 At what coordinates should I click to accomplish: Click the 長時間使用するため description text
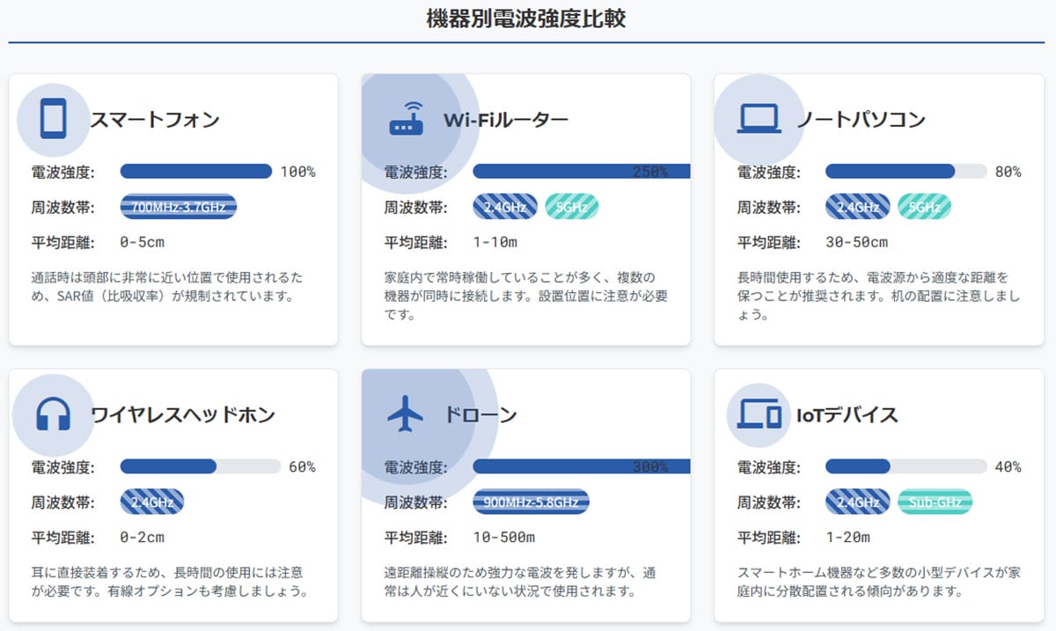[879, 296]
